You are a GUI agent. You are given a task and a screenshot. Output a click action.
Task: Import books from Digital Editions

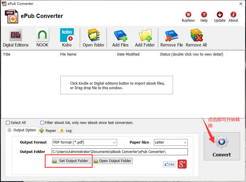[16, 38]
